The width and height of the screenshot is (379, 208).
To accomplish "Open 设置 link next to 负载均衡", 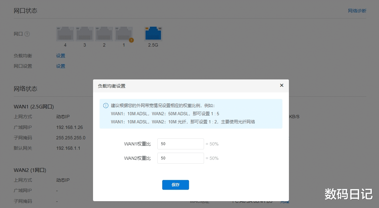I will (x=61, y=56).
